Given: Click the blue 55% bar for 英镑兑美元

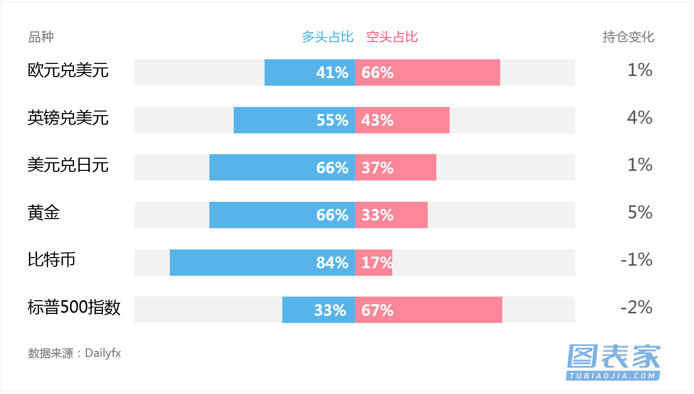Looking at the screenshot, I should (294, 120).
